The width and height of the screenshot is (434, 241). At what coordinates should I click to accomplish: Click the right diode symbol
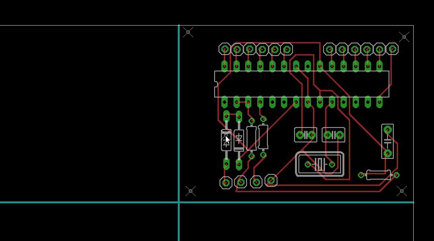[x=239, y=140]
